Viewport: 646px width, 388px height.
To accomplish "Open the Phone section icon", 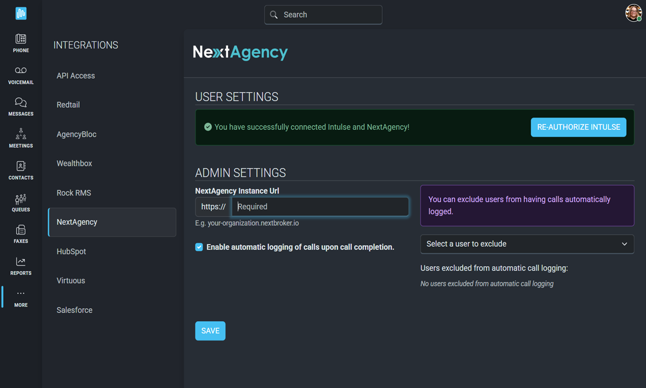I will [20, 39].
